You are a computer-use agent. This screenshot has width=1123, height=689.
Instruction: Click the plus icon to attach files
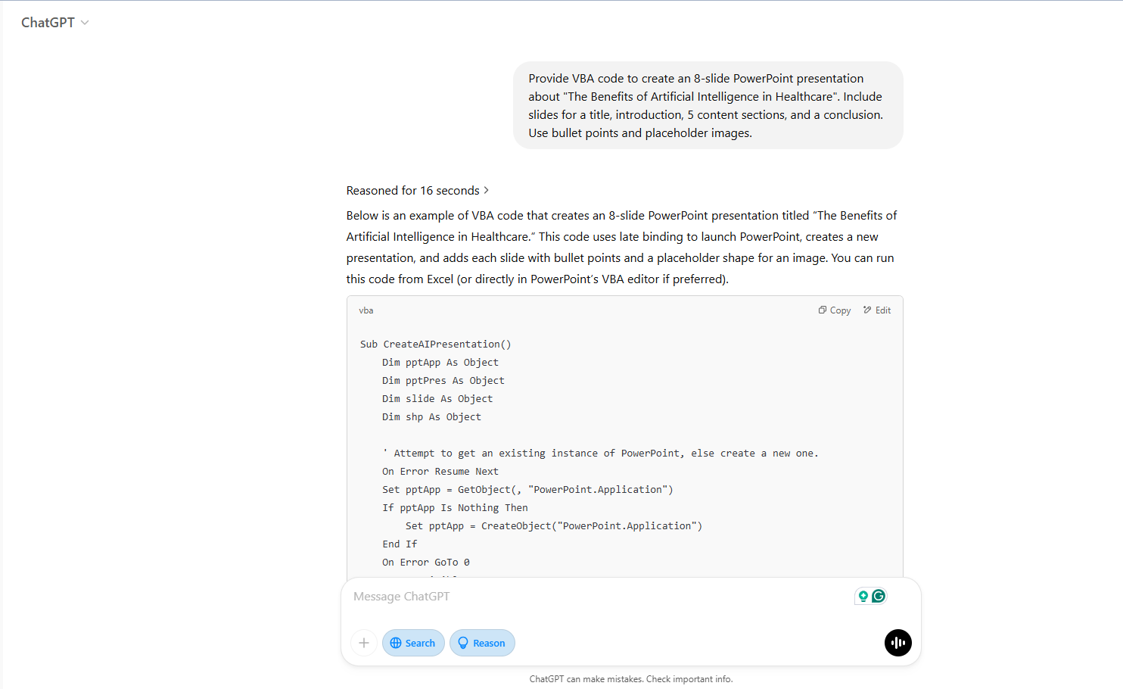point(364,643)
